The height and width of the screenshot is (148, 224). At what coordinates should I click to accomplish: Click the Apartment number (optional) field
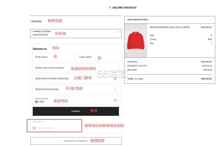[x=73, y=79]
